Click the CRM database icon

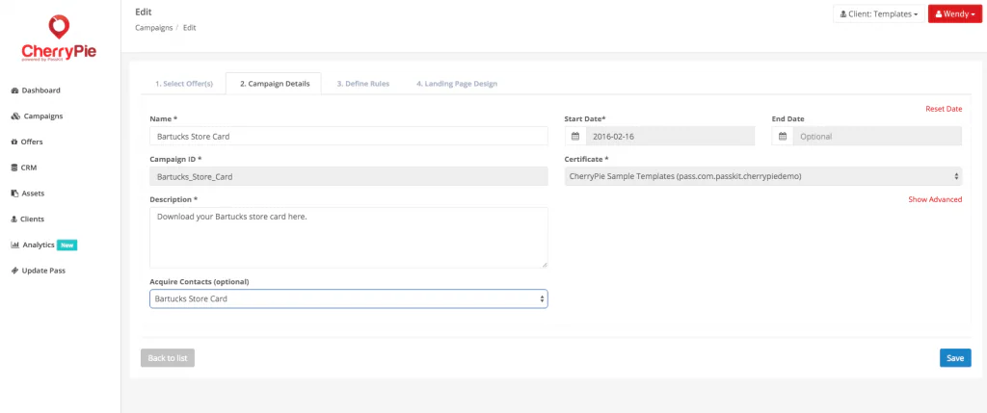(x=14, y=168)
